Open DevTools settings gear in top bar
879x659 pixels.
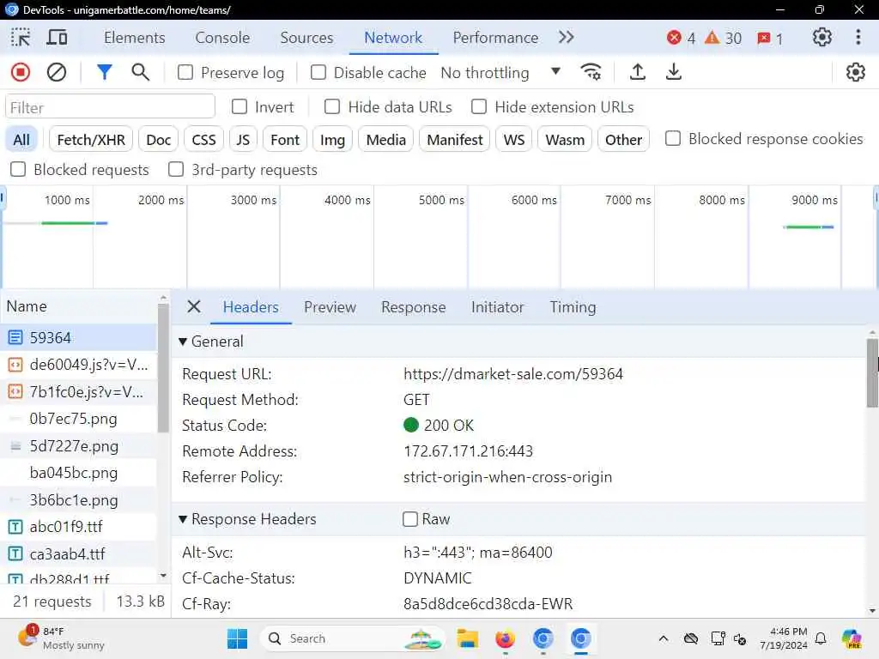(x=821, y=38)
